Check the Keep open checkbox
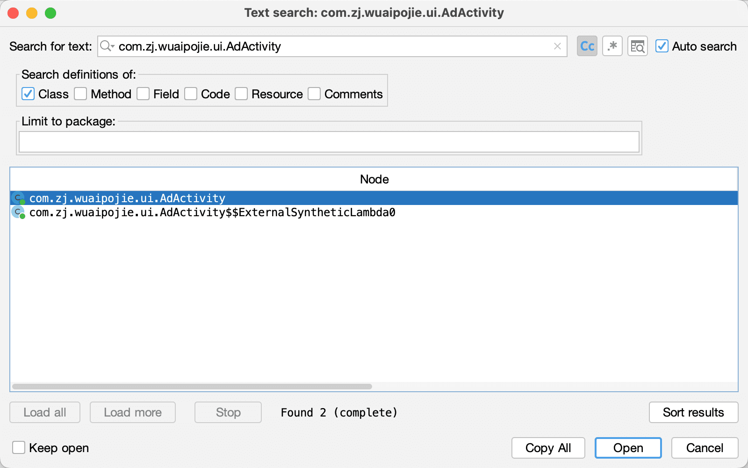The image size is (748, 468). pyautogui.click(x=19, y=448)
